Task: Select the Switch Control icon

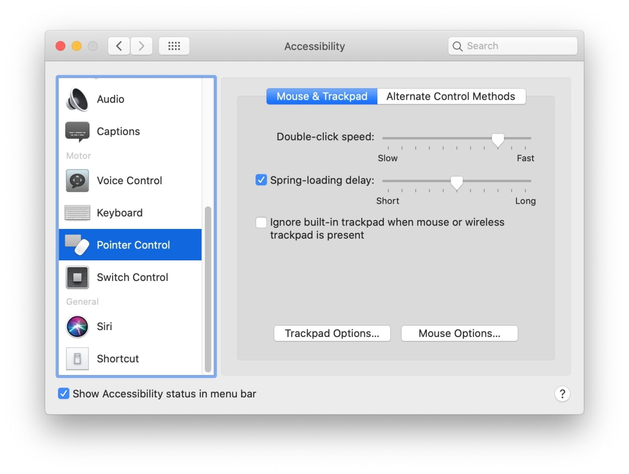Action: pyautogui.click(x=77, y=278)
